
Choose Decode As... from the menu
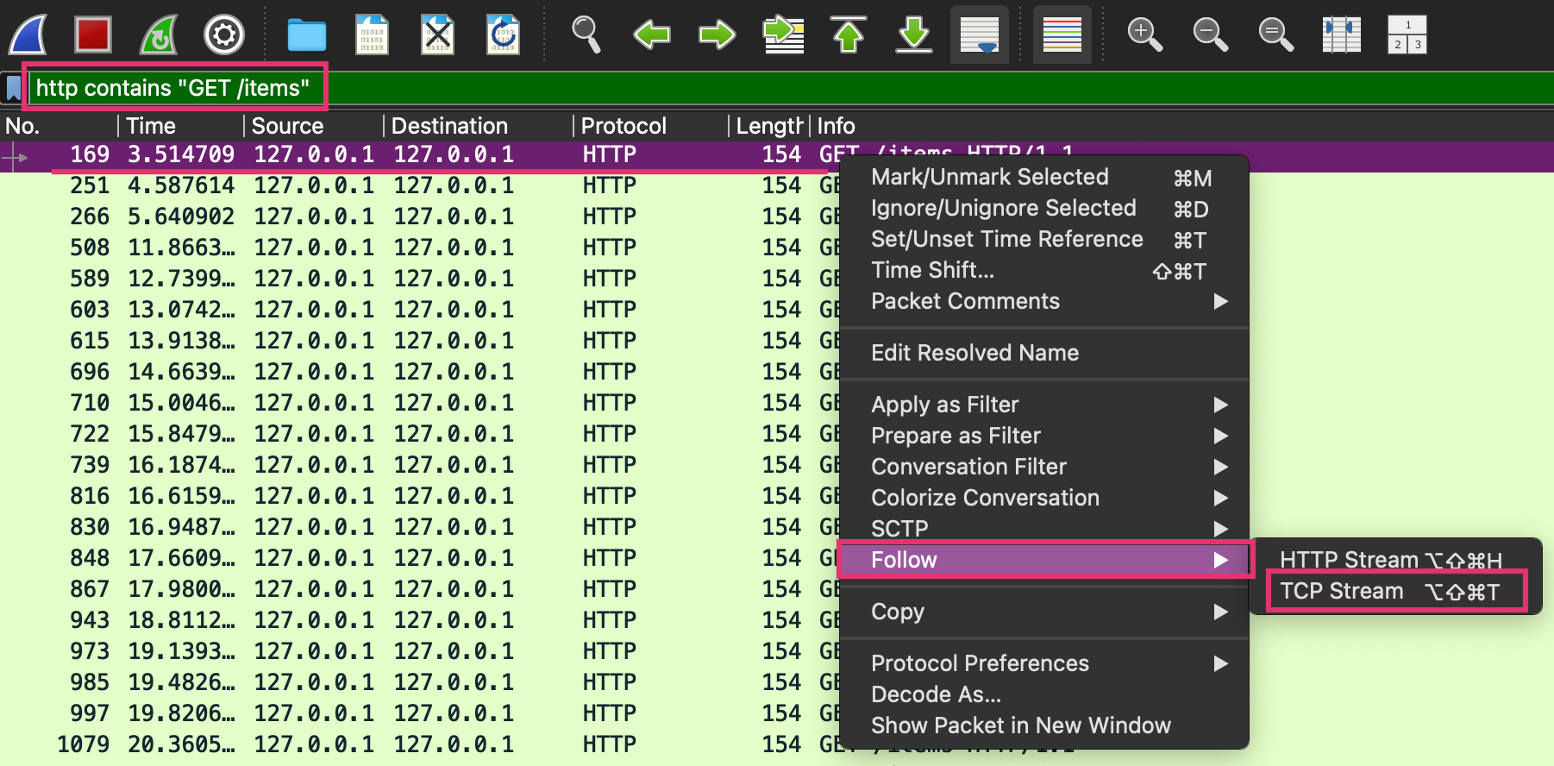(1043, 694)
